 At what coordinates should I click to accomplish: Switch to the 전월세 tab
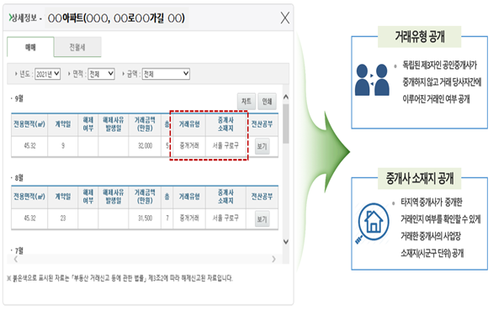click(x=77, y=47)
